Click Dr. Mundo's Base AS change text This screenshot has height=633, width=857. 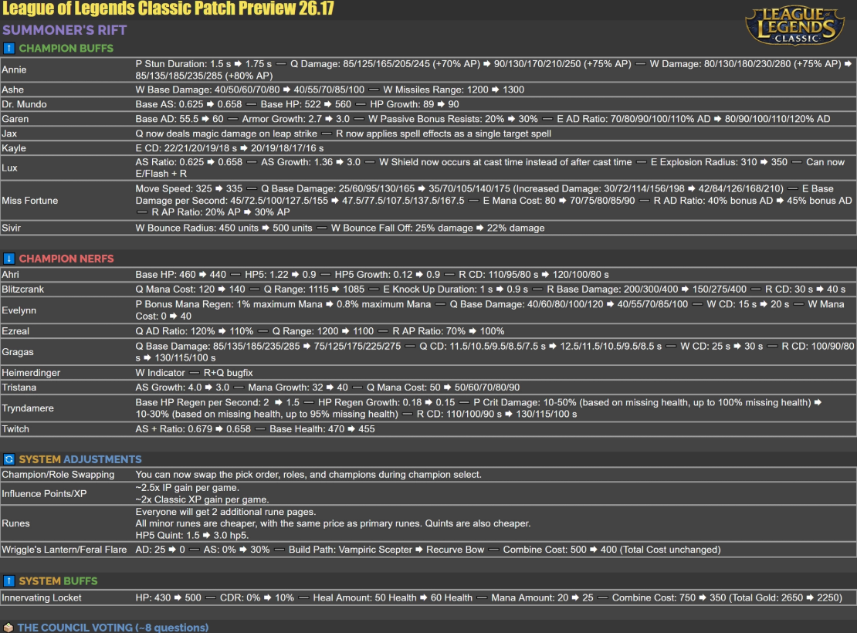[x=188, y=104]
